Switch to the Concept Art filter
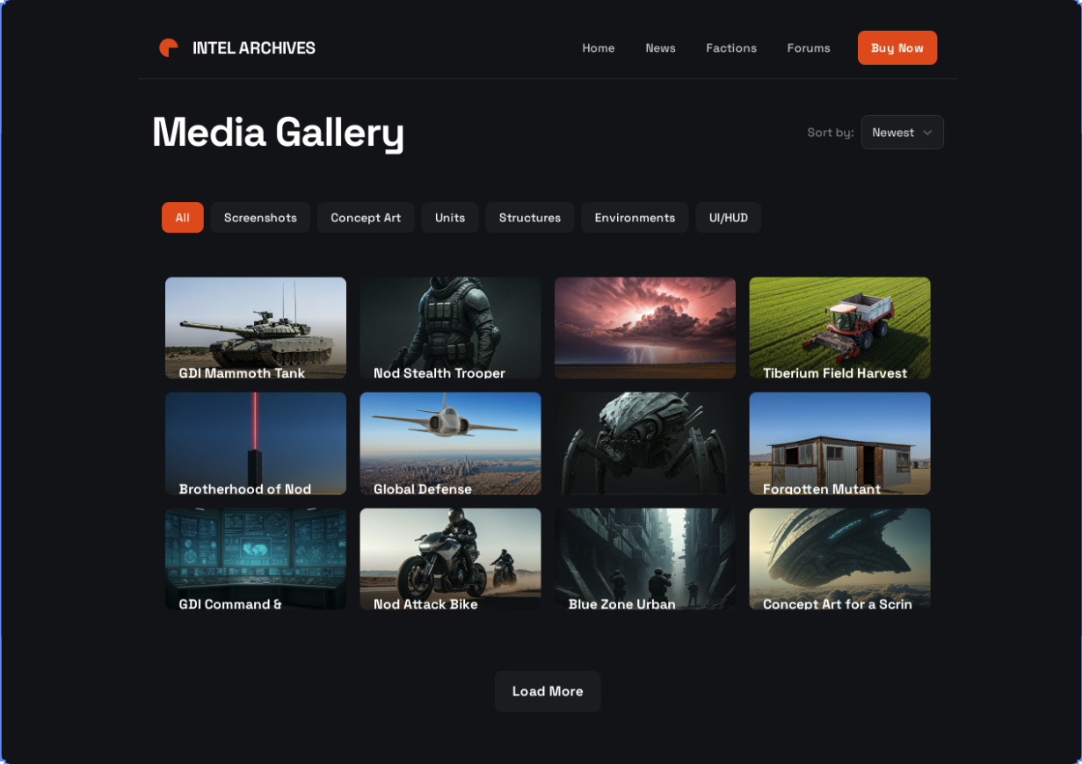The image size is (1082, 764). [x=366, y=217]
